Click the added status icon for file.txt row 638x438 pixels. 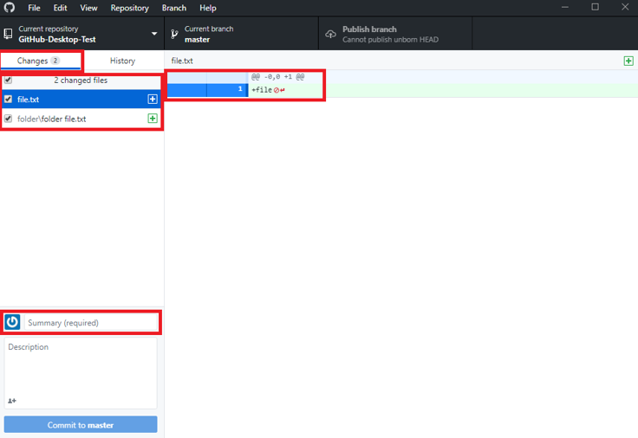[153, 100]
